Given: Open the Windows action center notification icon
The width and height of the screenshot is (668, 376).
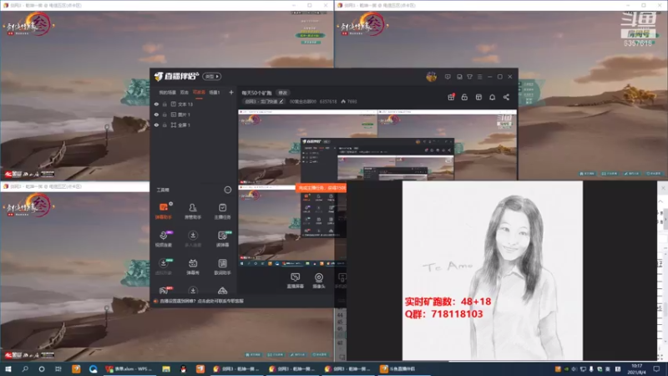Looking at the screenshot, I should coord(656,368).
